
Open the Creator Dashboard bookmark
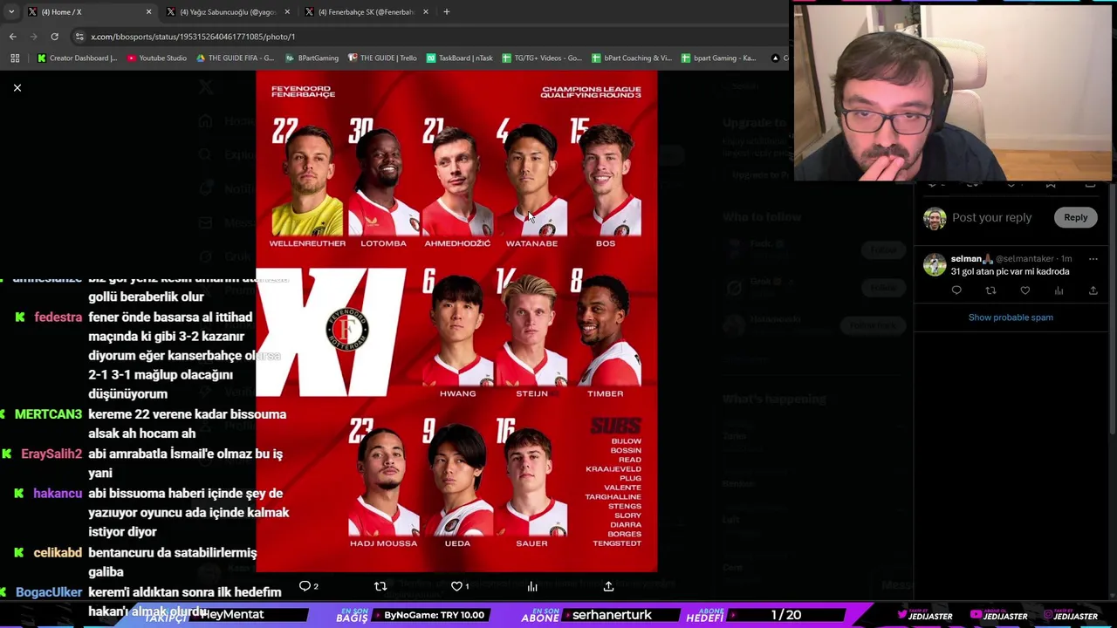click(x=78, y=58)
